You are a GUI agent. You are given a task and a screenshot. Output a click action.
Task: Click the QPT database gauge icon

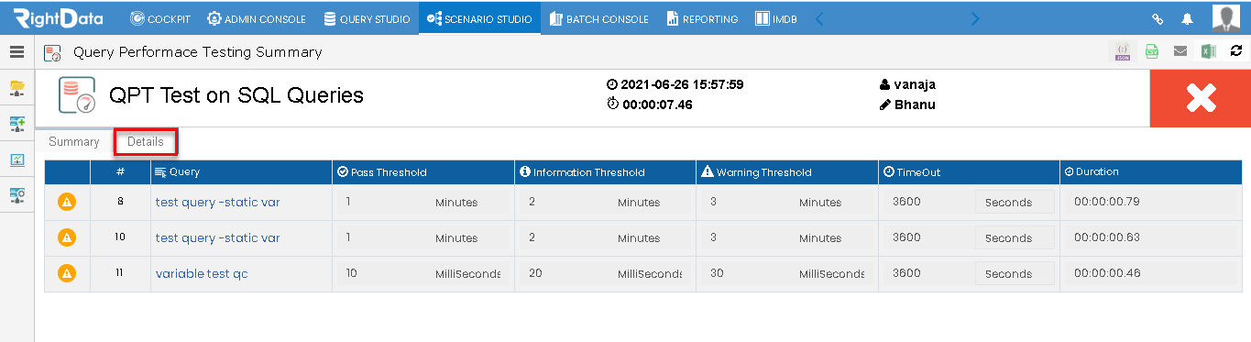(x=77, y=94)
